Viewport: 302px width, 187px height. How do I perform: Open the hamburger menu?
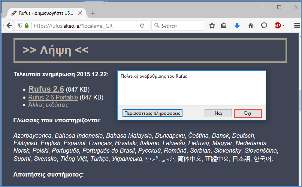[x=297, y=25]
